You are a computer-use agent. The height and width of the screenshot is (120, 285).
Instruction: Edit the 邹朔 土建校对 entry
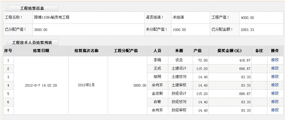275,77
